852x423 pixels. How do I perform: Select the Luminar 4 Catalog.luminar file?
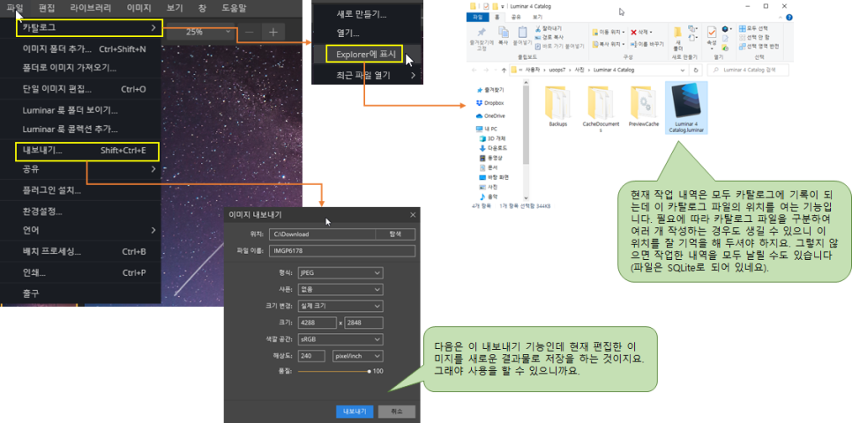coord(685,108)
